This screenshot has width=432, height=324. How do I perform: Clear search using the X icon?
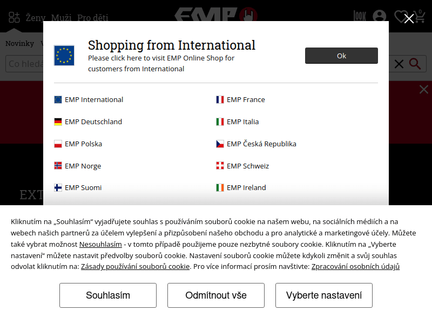click(x=398, y=64)
